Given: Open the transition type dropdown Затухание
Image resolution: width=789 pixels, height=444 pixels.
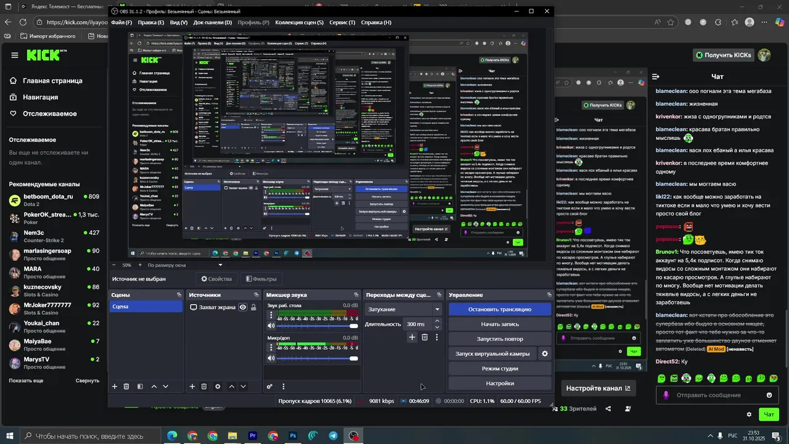Looking at the screenshot, I should (404, 310).
